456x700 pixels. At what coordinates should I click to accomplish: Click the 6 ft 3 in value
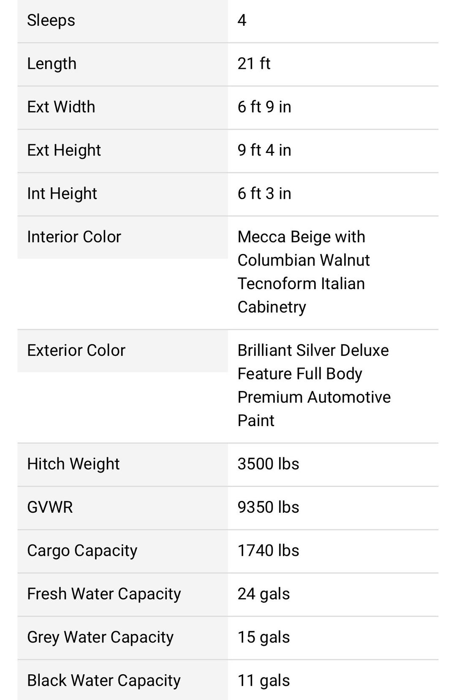(264, 193)
